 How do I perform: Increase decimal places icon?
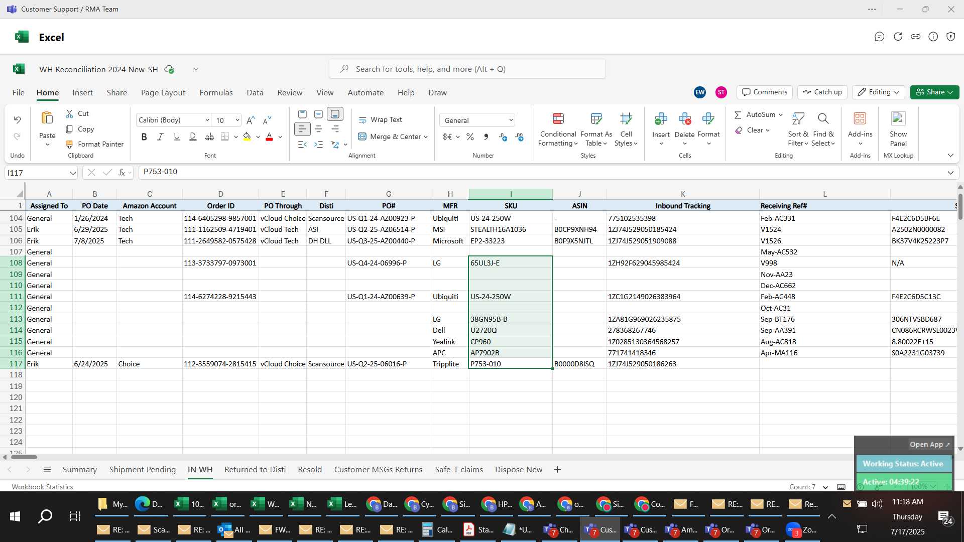503,137
